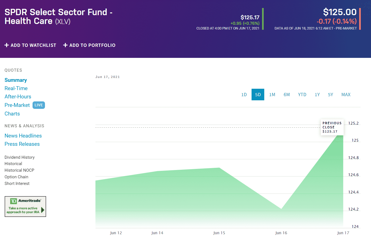Click the Jun 17 label on chart axis

(343, 233)
